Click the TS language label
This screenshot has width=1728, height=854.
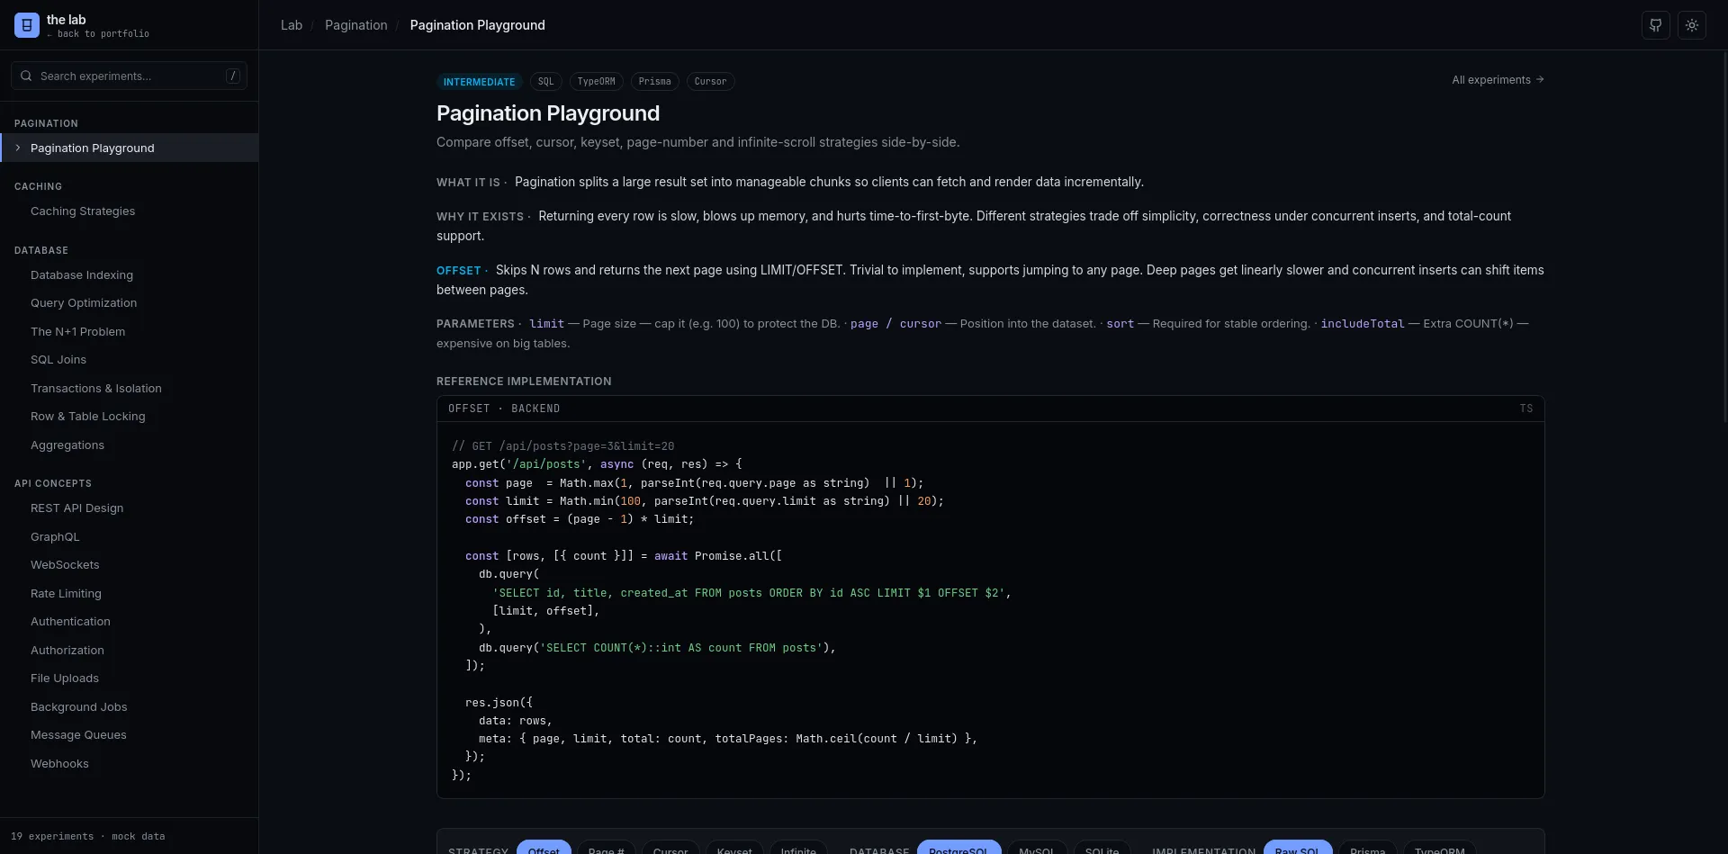[1526, 409]
